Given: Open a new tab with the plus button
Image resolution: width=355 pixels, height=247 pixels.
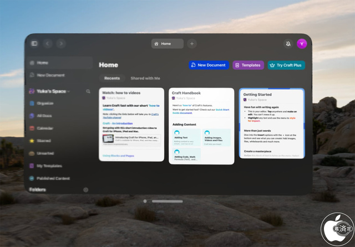Looking at the screenshot, I should 192,44.
